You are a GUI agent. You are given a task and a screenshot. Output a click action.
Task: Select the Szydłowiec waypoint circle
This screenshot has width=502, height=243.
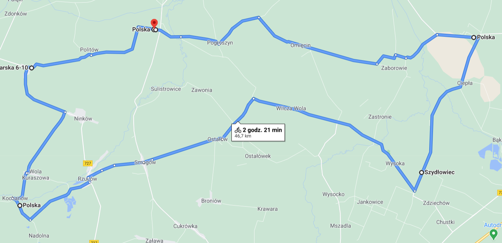[x=422, y=172]
